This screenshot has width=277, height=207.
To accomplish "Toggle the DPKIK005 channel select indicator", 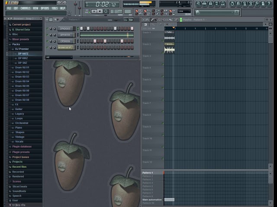I will (x=78, y=28).
